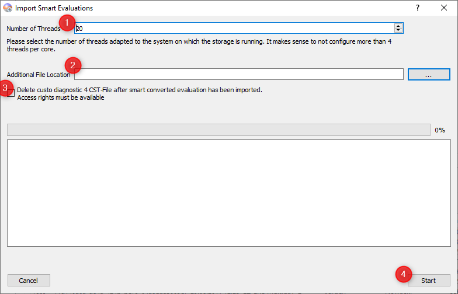
Task: Click inside the empty log output area
Action: click(228, 192)
